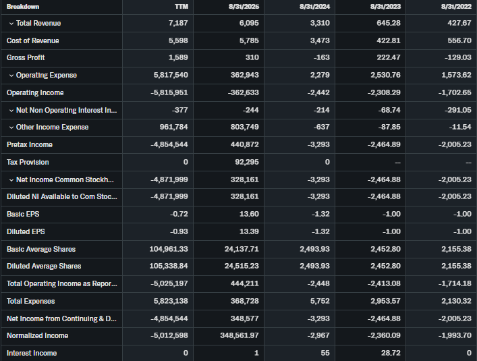This screenshot has height=361, width=477.
Task: Click the TTM Total Revenue value 7,187
Action: point(177,24)
